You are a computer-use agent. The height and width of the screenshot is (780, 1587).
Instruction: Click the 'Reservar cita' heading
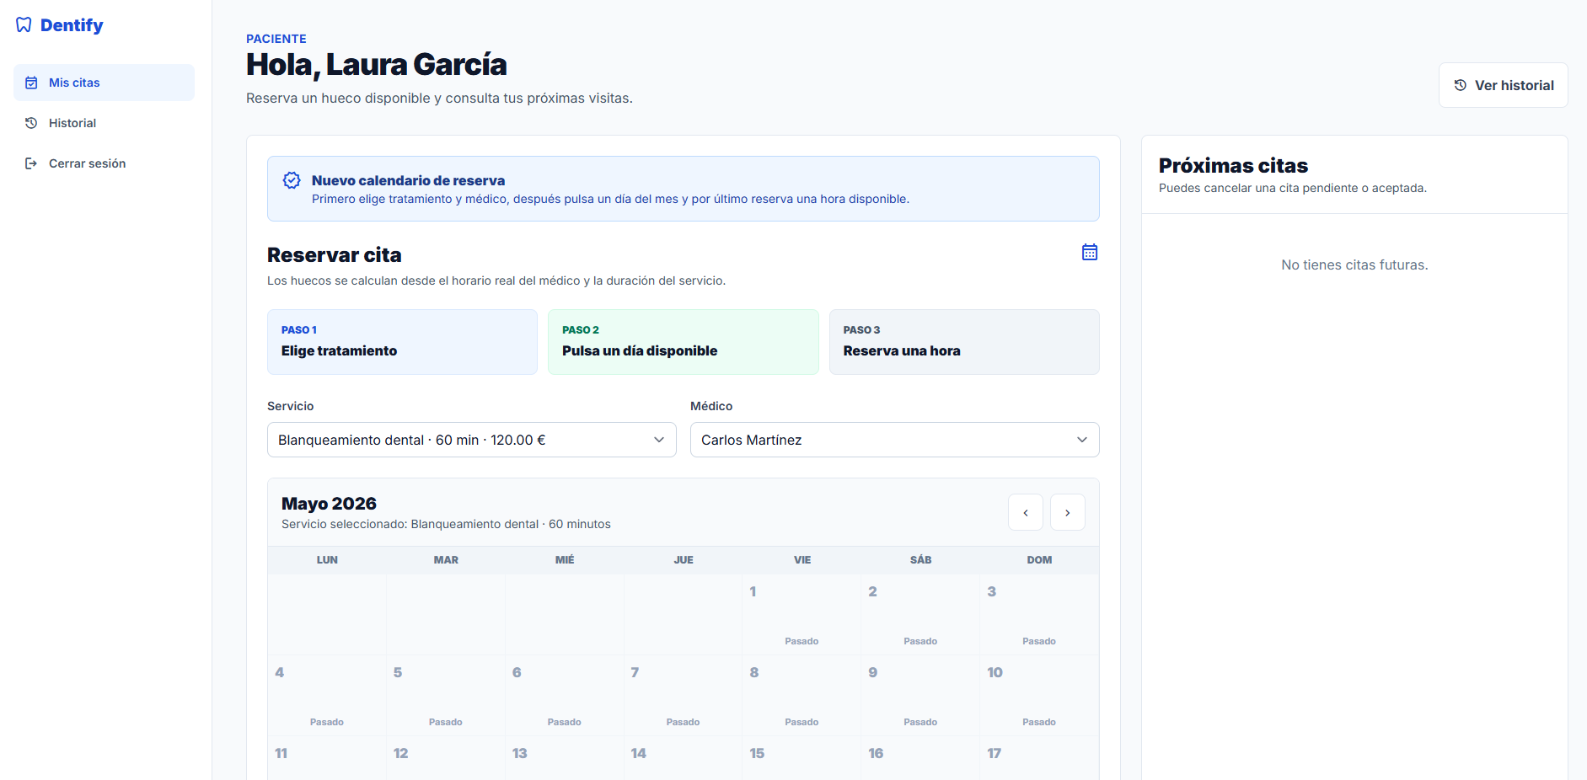click(334, 254)
